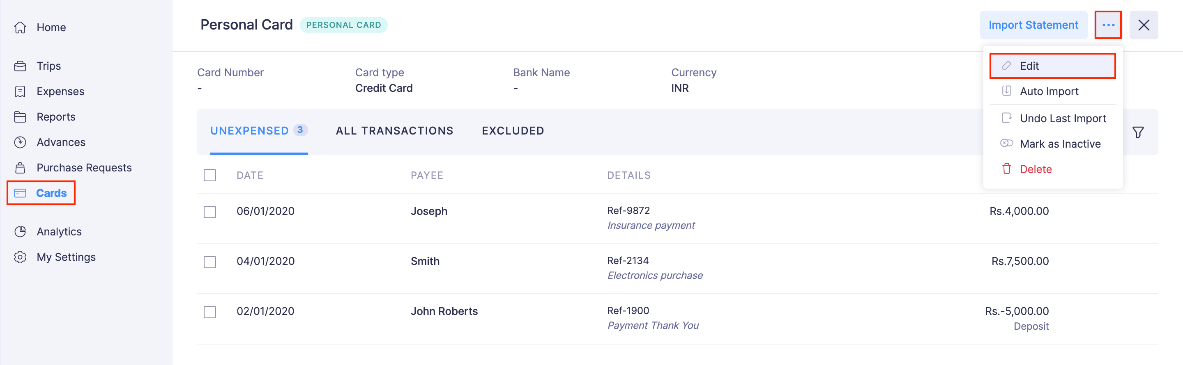Screen dimensions: 1183x365
Task: Tick the select-all checkbox in table header
Action: click(x=210, y=175)
